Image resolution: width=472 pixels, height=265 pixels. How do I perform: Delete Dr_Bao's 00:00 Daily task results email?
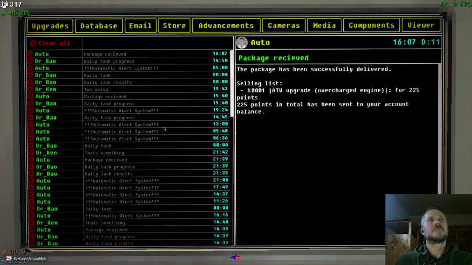click(30, 82)
